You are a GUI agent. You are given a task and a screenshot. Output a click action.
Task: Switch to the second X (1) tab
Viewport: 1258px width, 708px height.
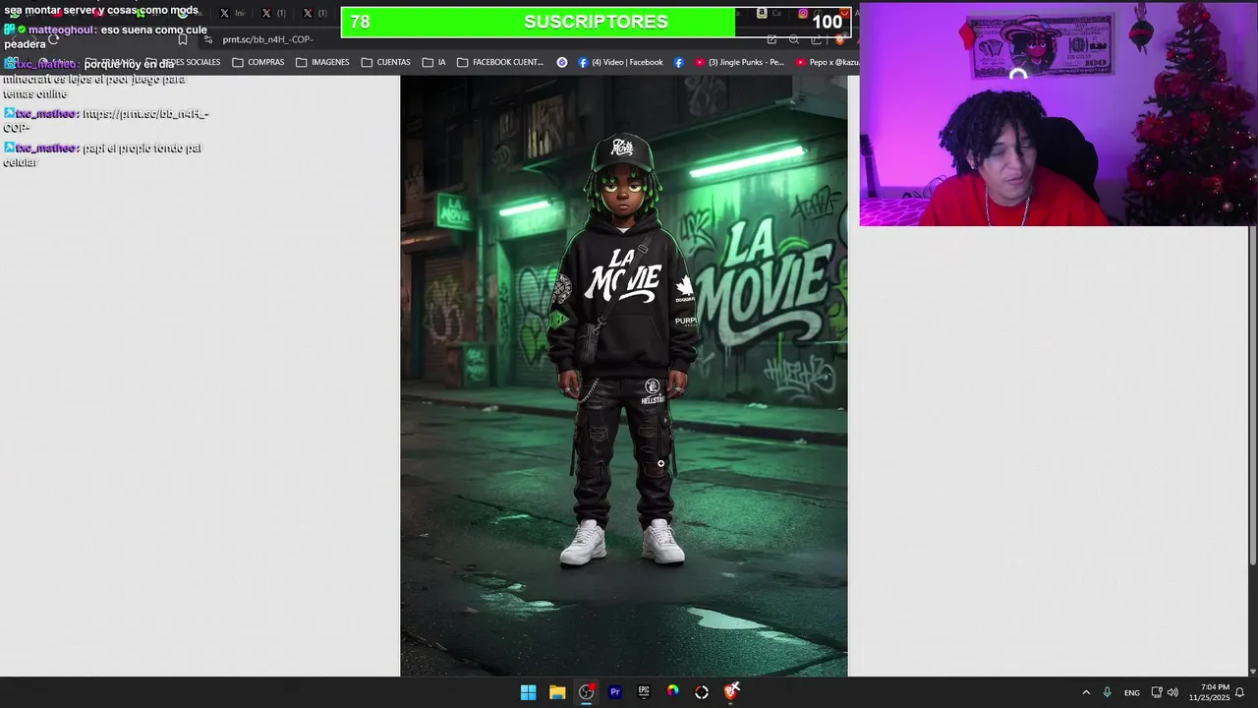pyautogui.click(x=273, y=13)
